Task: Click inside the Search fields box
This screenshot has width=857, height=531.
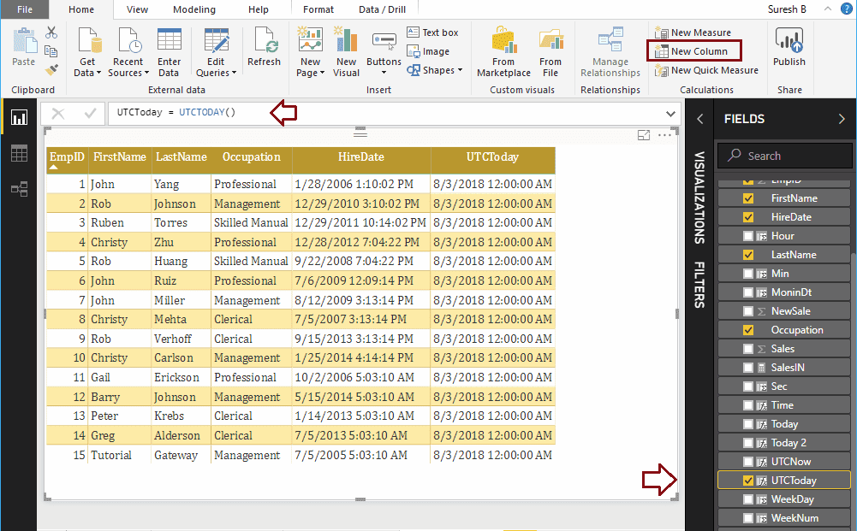Action: pyautogui.click(x=784, y=155)
